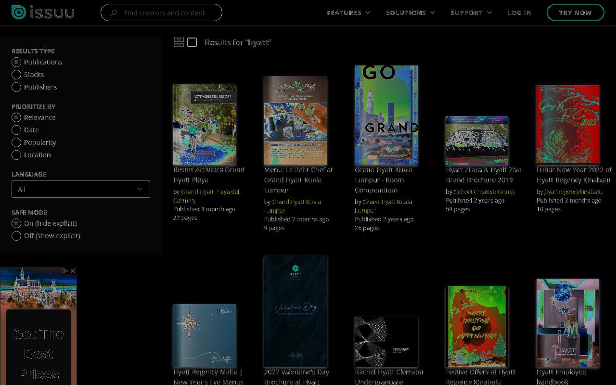Visit publisher Grand Hyatt Playa del Carmen
616x385 pixels.
(206, 196)
